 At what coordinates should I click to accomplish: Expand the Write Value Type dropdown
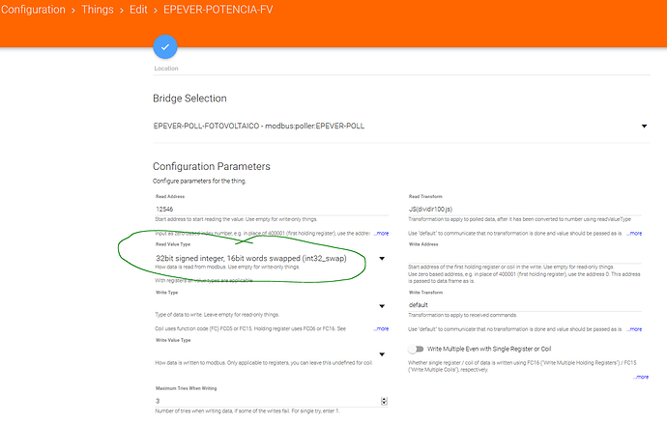[x=383, y=353]
